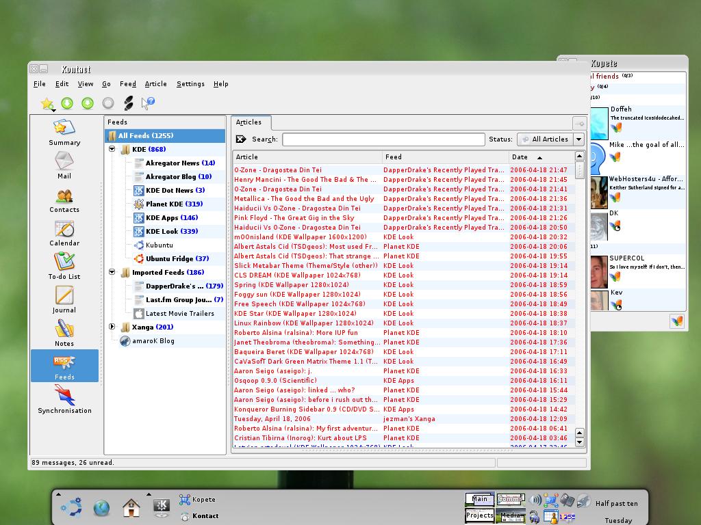The height and width of the screenshot is (525, 701).
Task: Click the clear search icon left of Search
Action: click(241, 139)
